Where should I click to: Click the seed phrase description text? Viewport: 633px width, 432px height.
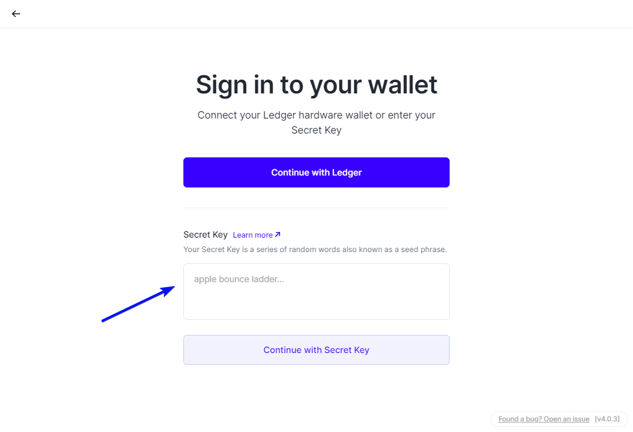pyautogui.click(x=315, y=250)
